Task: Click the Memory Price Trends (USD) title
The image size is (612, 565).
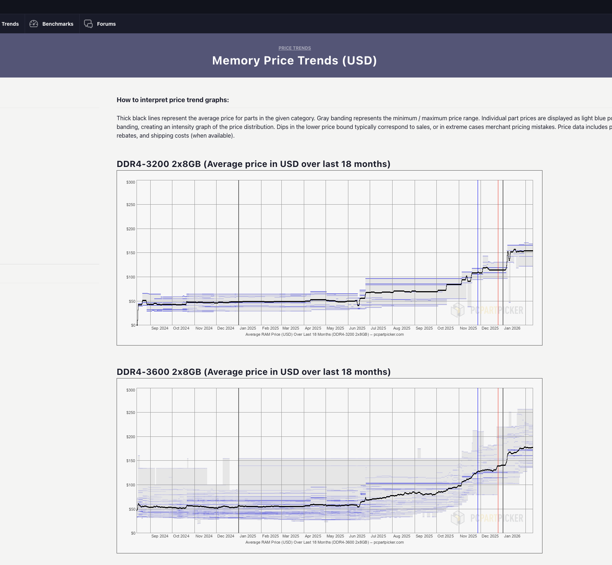Action: tap(294, 60)
